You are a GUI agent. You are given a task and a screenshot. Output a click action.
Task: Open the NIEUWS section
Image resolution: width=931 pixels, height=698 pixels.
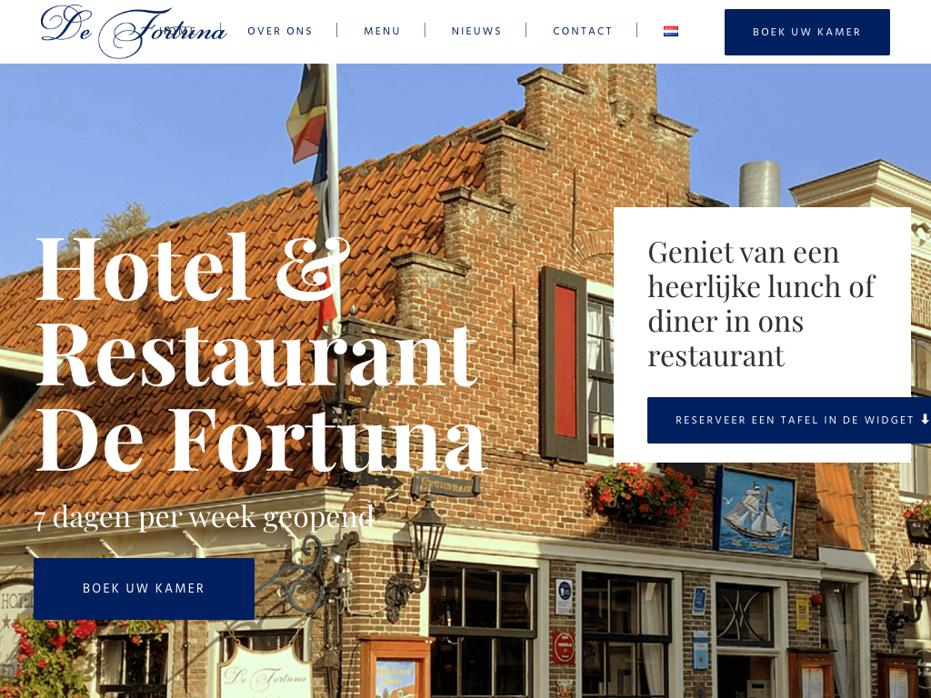tap(476, 31)
